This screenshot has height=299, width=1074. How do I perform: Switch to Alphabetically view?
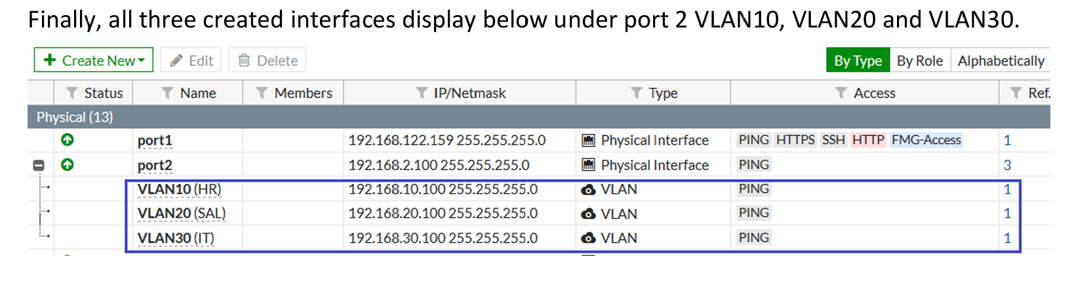coord(1001,60)
